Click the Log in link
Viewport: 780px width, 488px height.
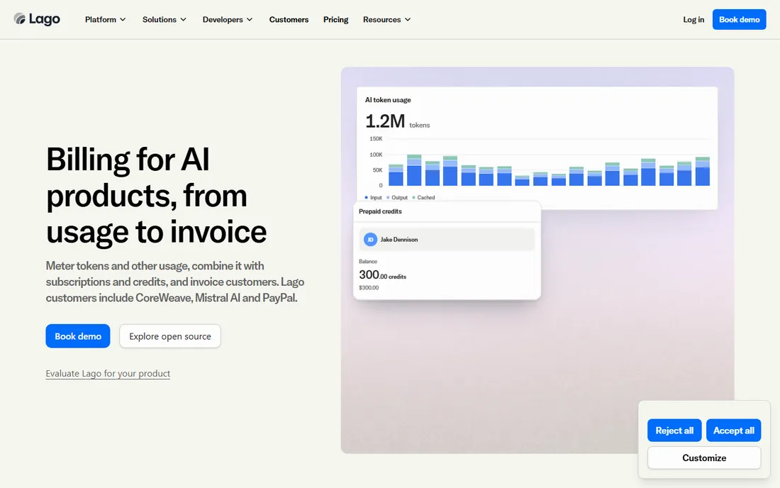point(693,19)
